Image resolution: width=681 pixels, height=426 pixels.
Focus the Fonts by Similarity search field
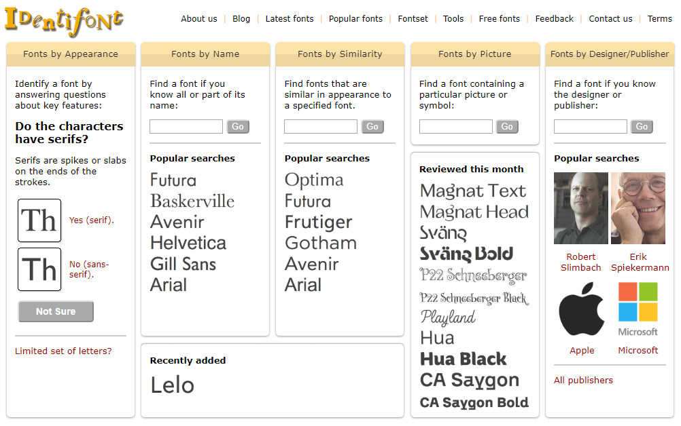(x=321, y=127)
